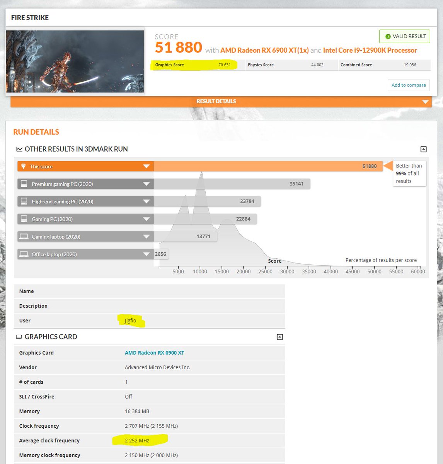Viewport: 443px width, 464px height.
Task: Expand Gaming laptop (2020) dropdown
Action: coord(146,237)
